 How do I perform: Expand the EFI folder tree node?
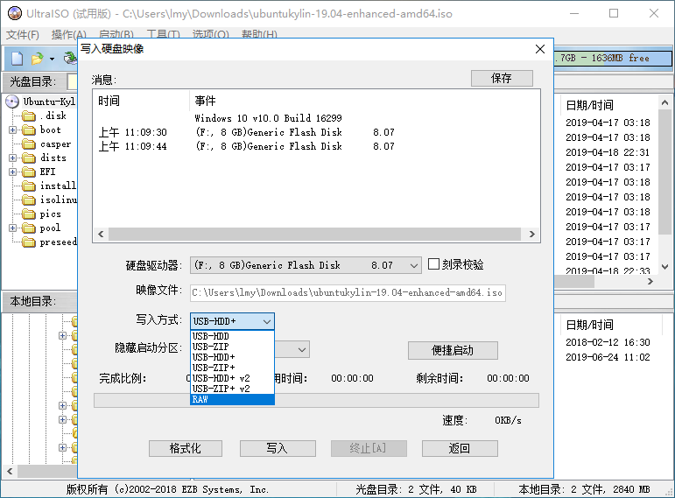(12, 172)
